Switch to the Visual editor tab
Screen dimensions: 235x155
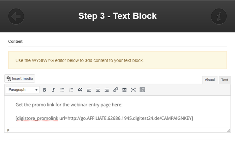click(x=210, y=80)
